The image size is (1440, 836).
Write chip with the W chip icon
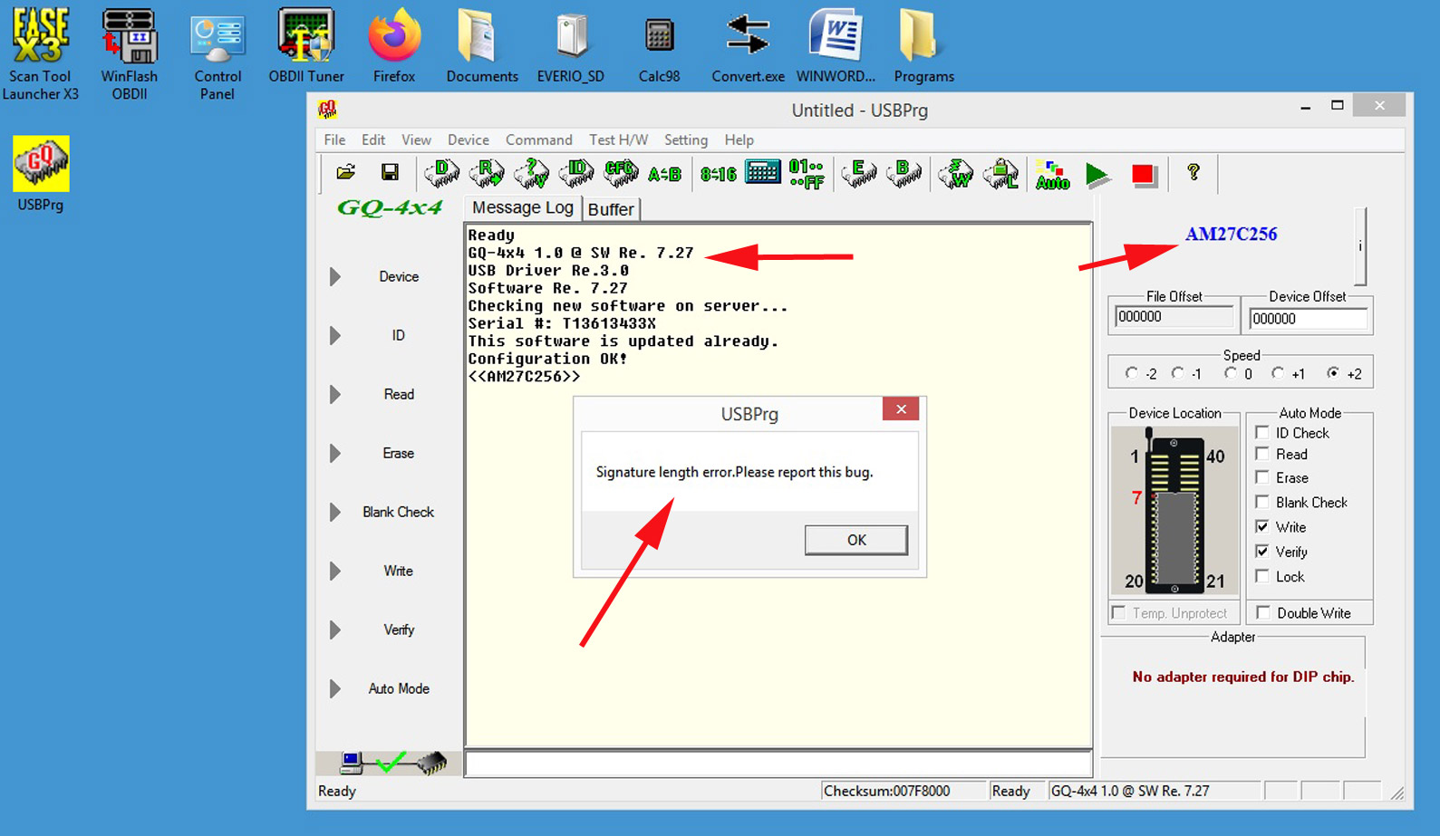[x=955, y=172]
